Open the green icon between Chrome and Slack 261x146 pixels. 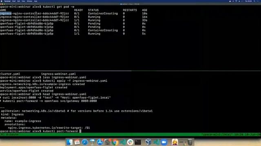point(123,142)
